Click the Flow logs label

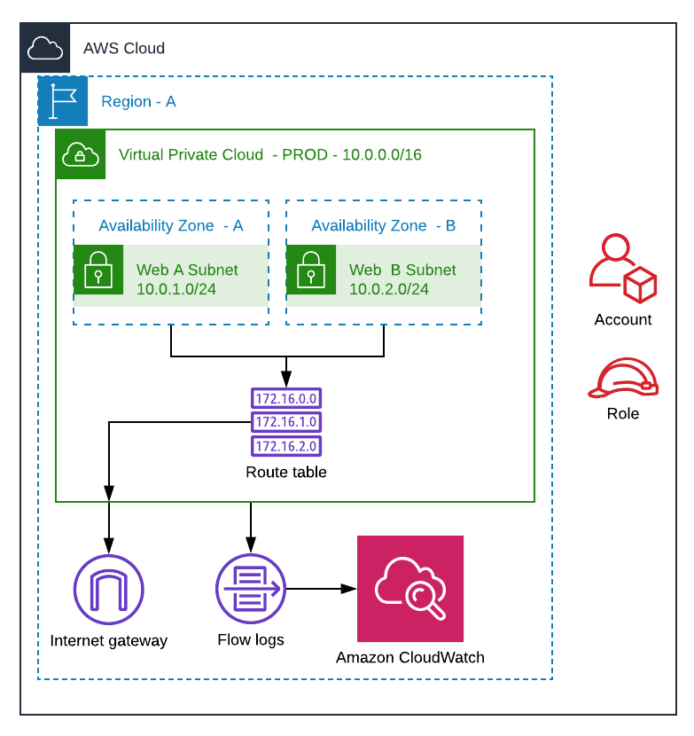[251, 639]
